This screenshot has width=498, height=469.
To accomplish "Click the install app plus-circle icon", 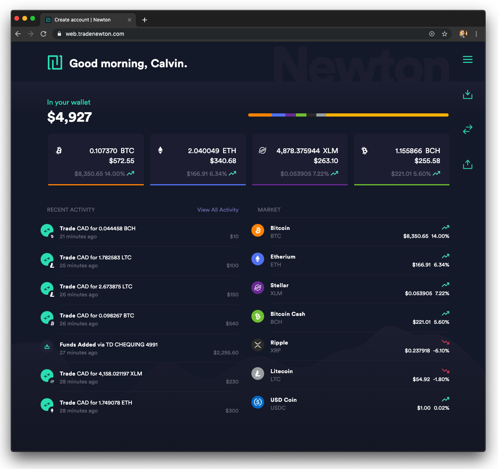I will pyautogui.click(x=432, y=34).
